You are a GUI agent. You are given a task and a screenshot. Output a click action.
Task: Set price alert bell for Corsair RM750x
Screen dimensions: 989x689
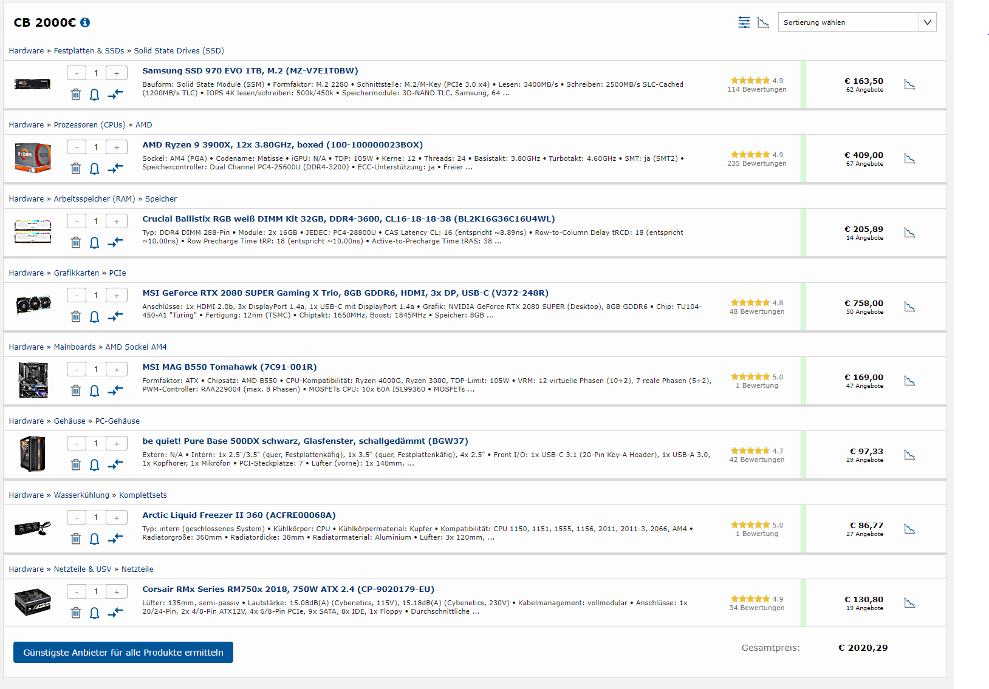95,613
